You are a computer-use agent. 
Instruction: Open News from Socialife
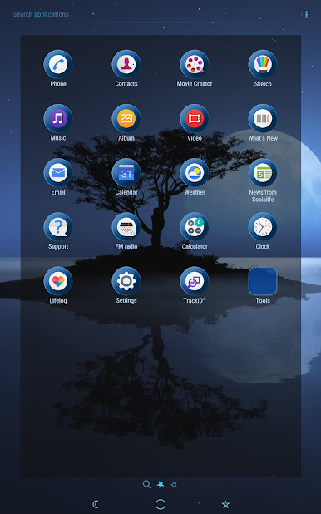click(x=263, y=173)
